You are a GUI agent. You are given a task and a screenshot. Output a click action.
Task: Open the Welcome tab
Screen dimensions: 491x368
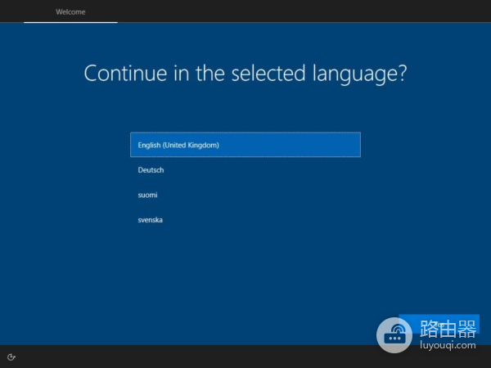click(70, 12)
